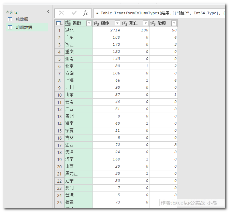Click the 天津 cell

click(x=78, y=152)
